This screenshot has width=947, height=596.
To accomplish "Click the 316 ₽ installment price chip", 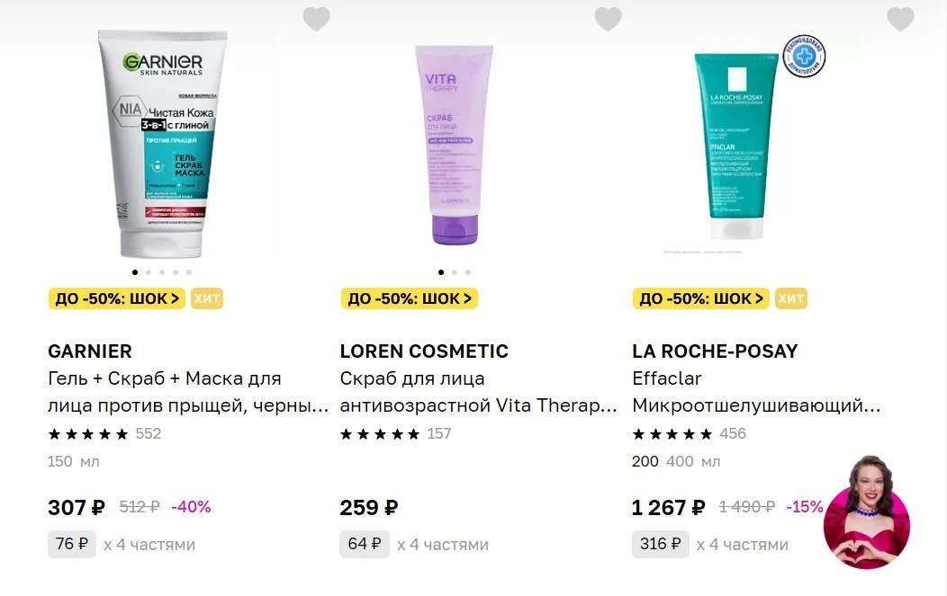I will (x=661, y=544).
